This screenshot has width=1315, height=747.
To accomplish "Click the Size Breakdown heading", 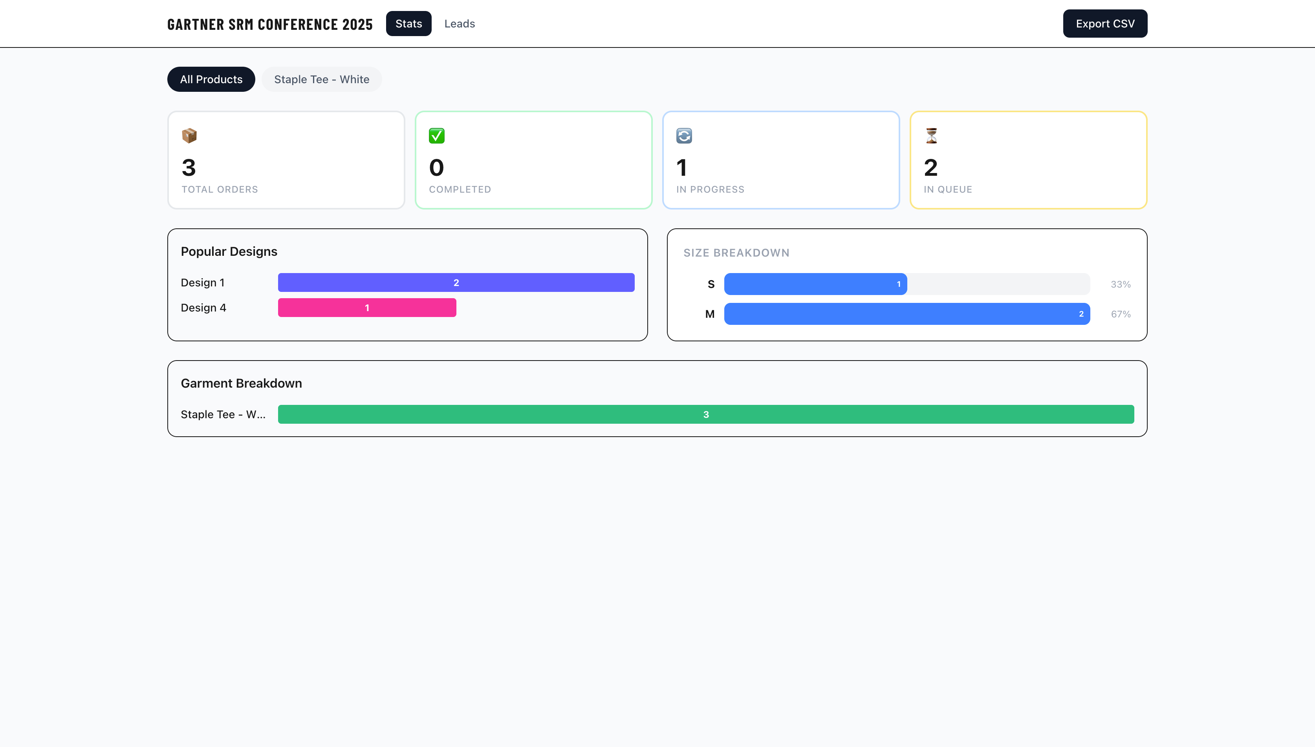I will click(x=736, y=253).
